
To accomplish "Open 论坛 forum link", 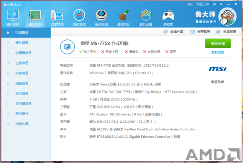I will (x=190, y=4).
